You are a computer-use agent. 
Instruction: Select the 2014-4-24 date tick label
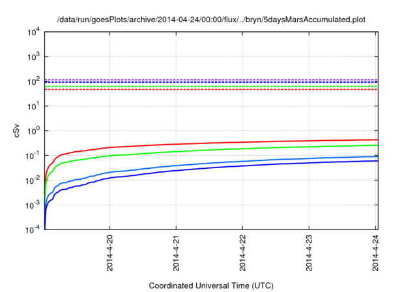click(x=375, y=253)
